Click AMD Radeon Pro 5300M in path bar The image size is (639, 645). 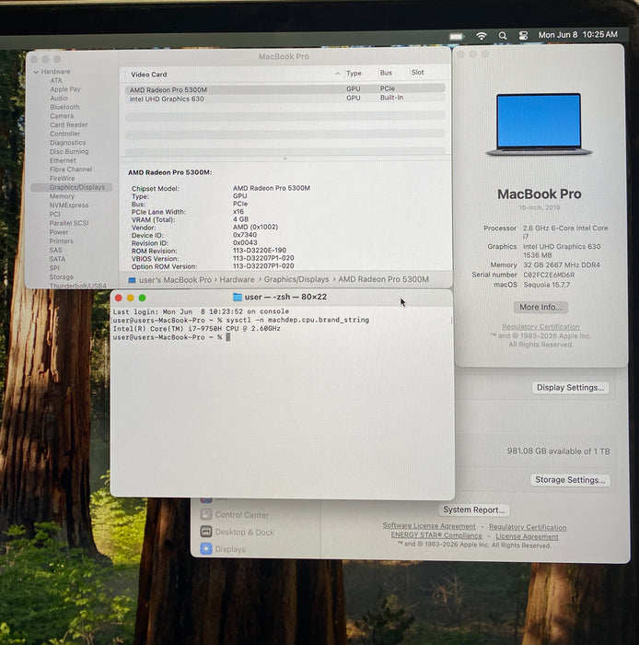tap(383, 279)
